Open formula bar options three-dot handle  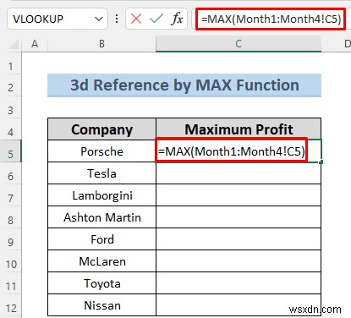(x=117, y=19)
